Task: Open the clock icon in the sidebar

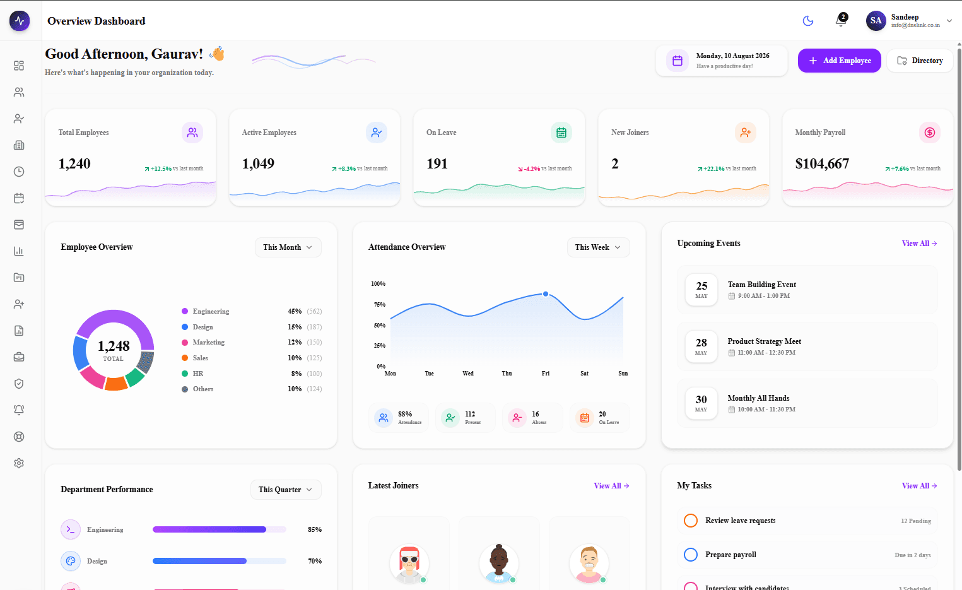Action: 19,172
